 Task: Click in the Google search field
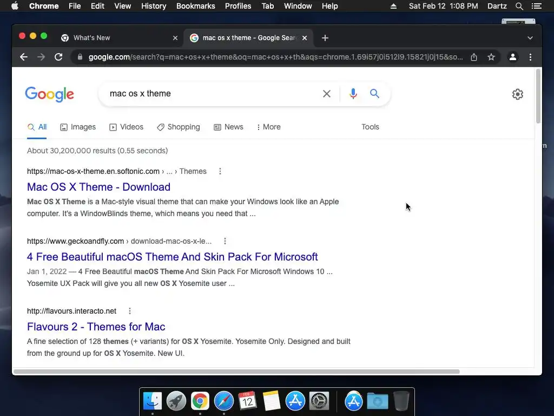(212, 94)
